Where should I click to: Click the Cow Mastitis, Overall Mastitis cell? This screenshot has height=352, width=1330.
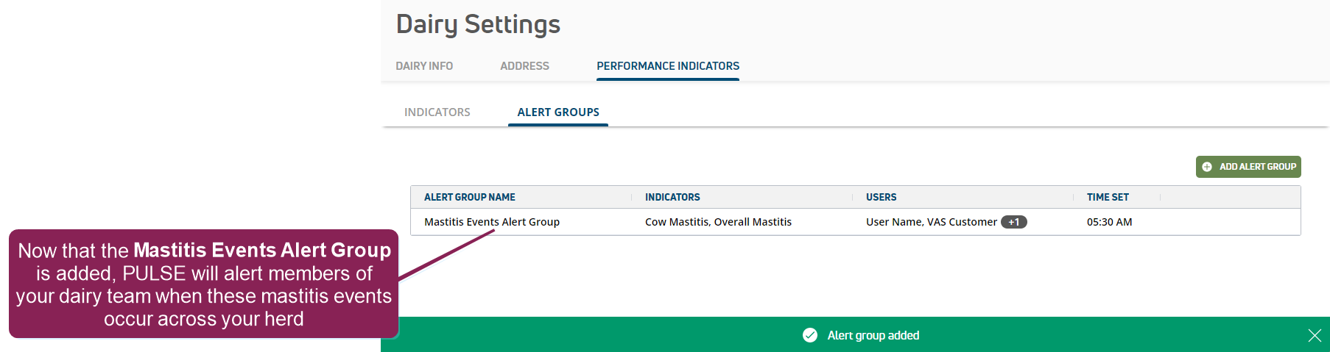pyautogui.click(x=718, y=222)
